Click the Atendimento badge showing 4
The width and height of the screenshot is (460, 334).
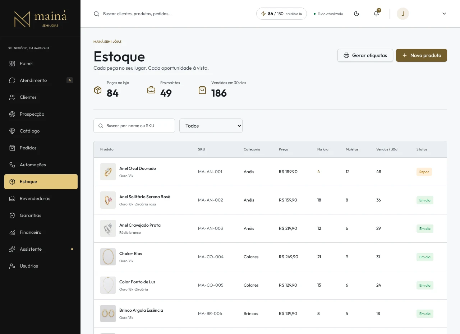click(x=70, y=80)
